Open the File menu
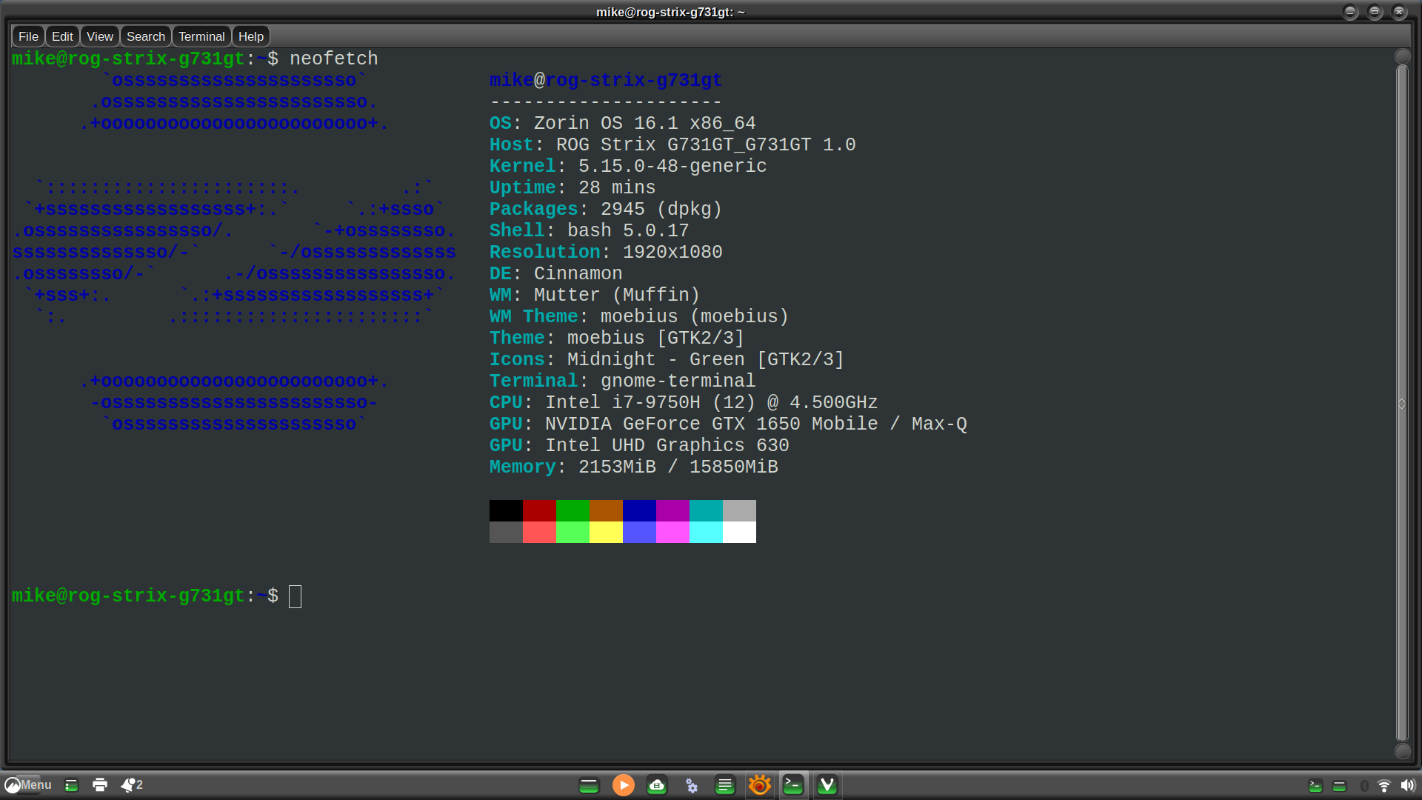 click(28, 36)
